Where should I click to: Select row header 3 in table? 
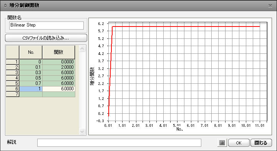[13, 73]
